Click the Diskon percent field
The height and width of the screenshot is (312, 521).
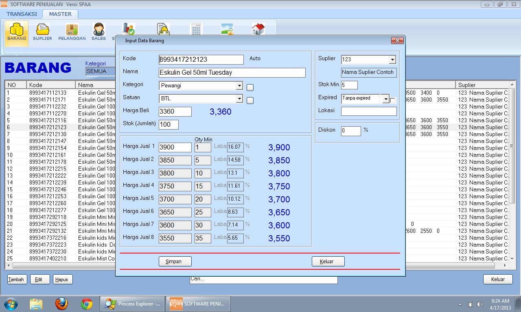[x=351, y=131]
